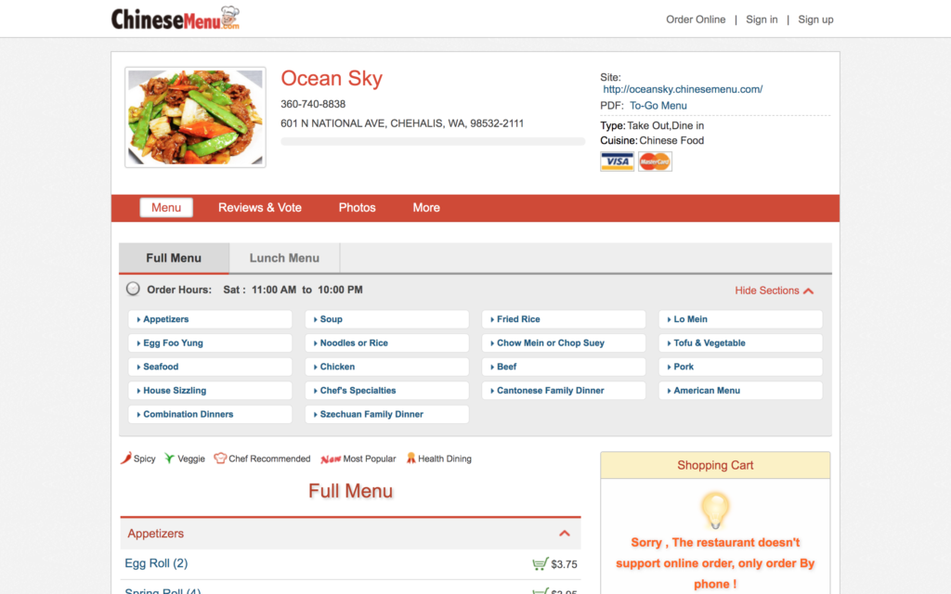Click the Chef Recommended hat icon
The image size is (951, 594).
(x=220, y=458)
